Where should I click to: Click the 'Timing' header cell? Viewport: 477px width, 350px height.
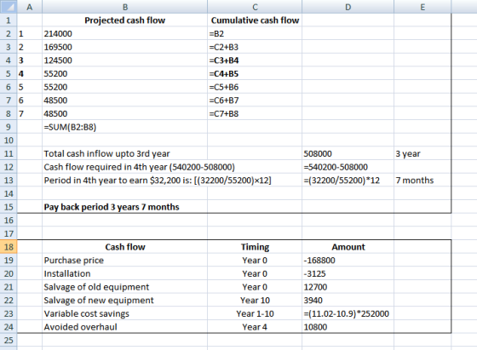pos(255,247)
